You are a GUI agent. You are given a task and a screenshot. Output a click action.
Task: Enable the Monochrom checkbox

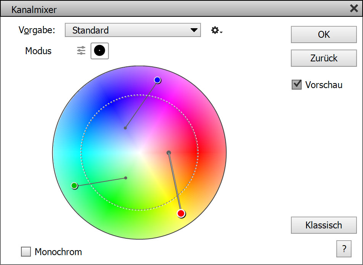[x=26, y=252]
